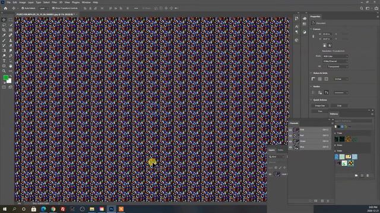Collapse the Quick Actions section
This screenshot has height=213, width=380.
click(x=311, y=100)
